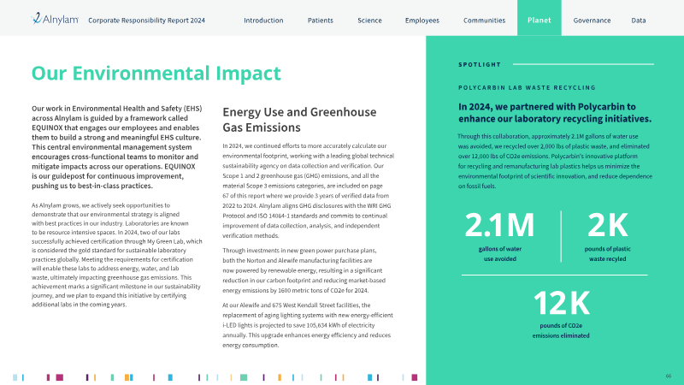Click paragraph starting 'At our Alewife and 675 West Kendall'

308,325
